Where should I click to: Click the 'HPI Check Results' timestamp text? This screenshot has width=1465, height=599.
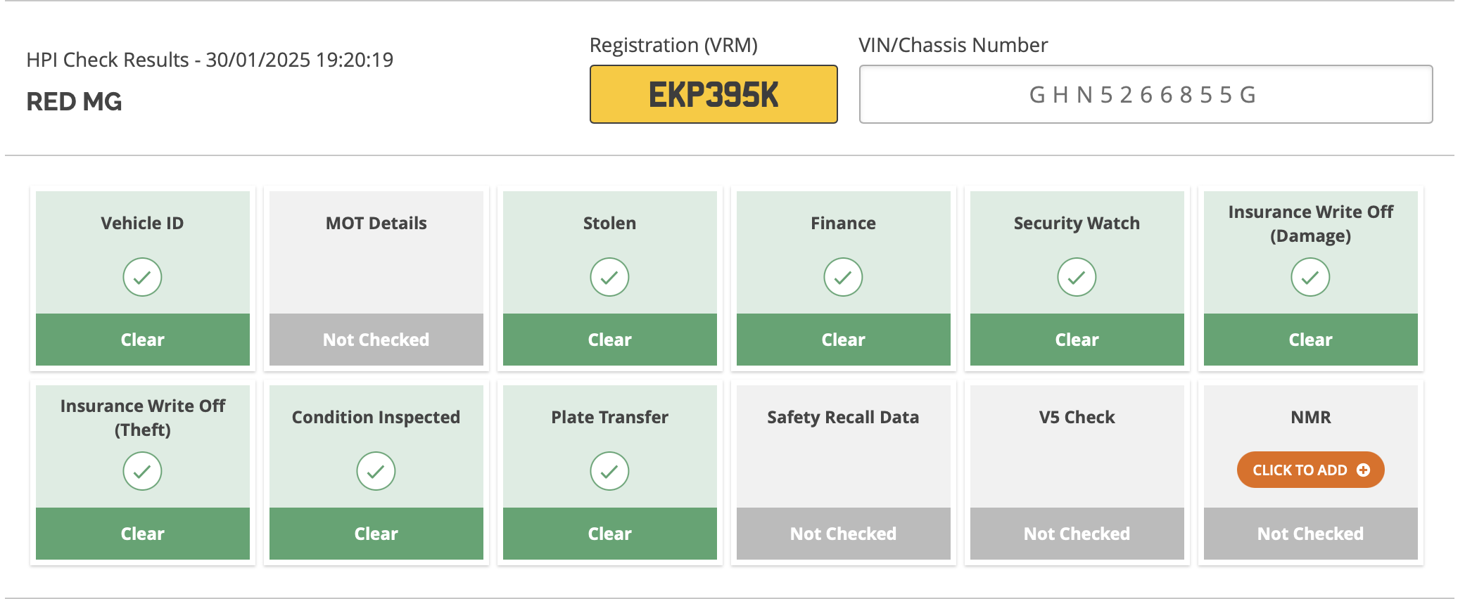click(210, 60)
